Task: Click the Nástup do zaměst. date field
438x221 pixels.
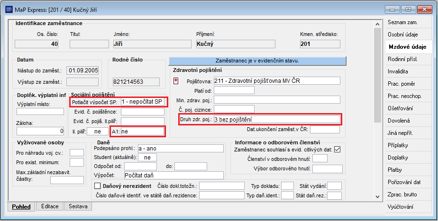Action: (x=82, y=71)
